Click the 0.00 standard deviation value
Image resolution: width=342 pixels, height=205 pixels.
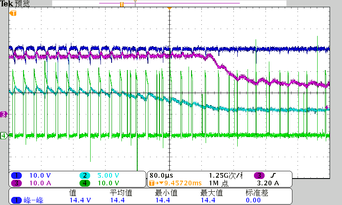pos(253,200)
